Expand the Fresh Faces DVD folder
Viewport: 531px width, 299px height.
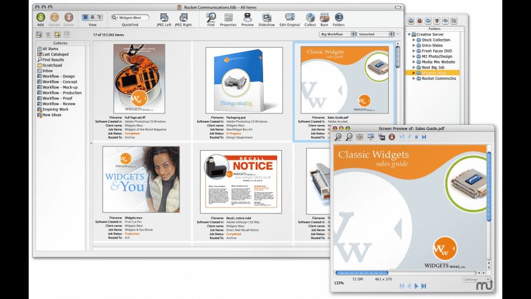(414, 51)
